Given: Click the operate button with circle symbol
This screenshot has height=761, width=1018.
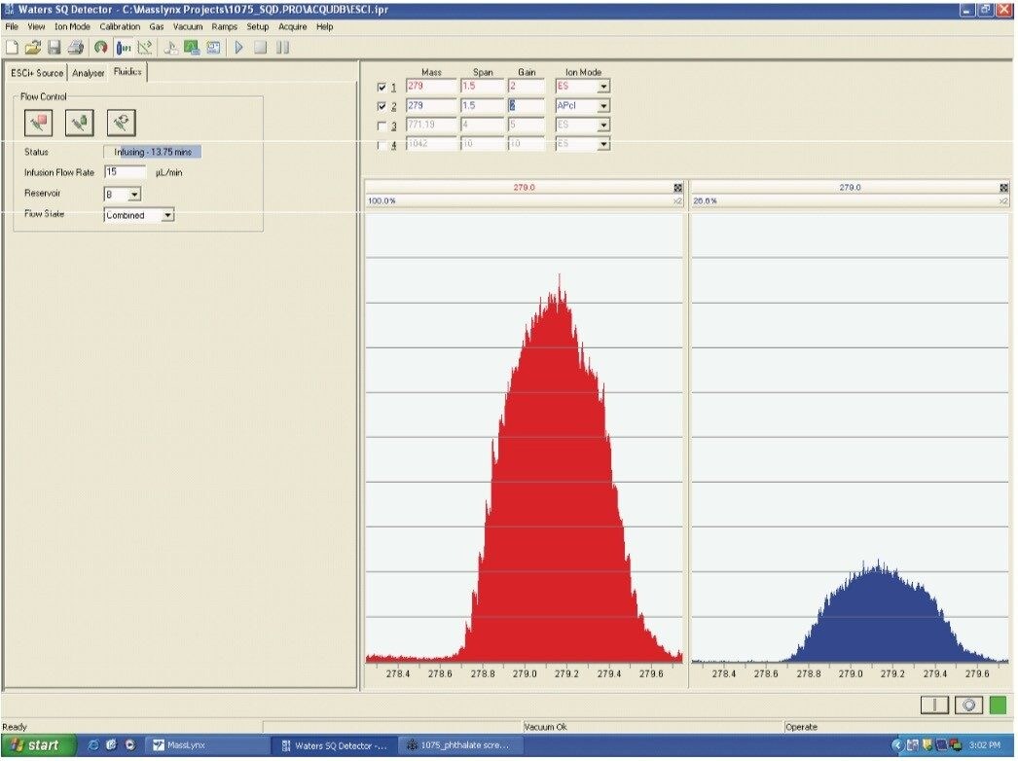Looking at the screenshot, I should [x=968, y=706].
